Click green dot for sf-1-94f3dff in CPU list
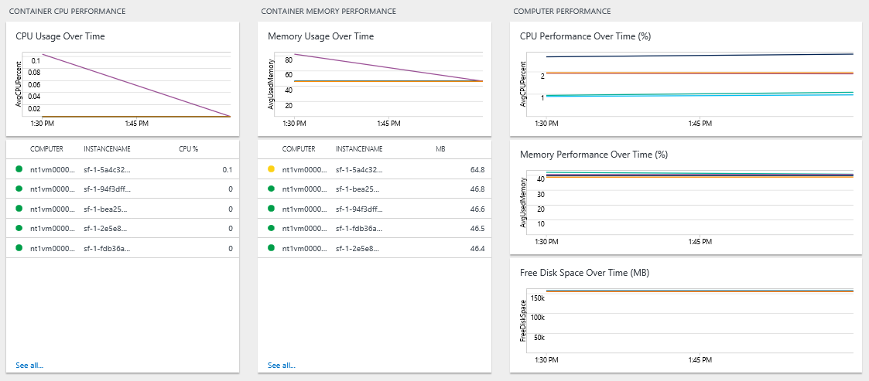Viewport: 869px width, 381px height. pos(19,189)
